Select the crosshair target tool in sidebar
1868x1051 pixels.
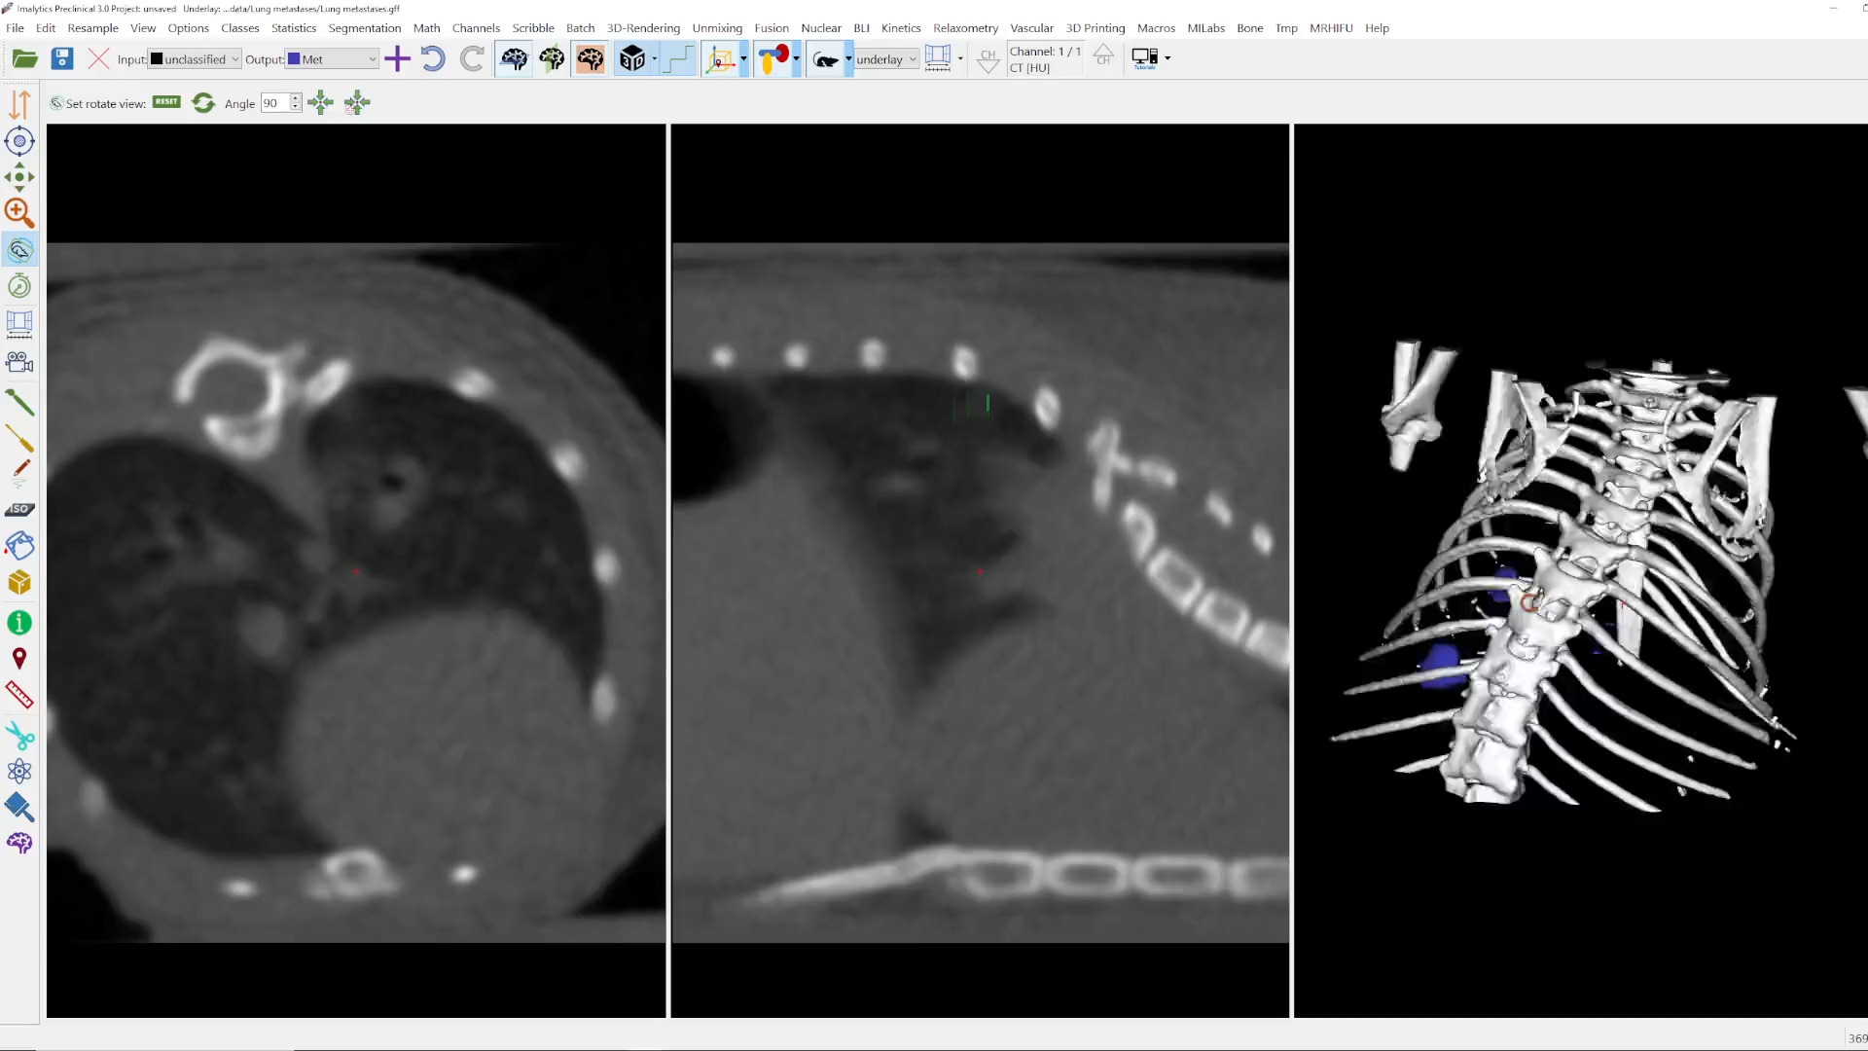pyautogui.click(x=19, y=141)
